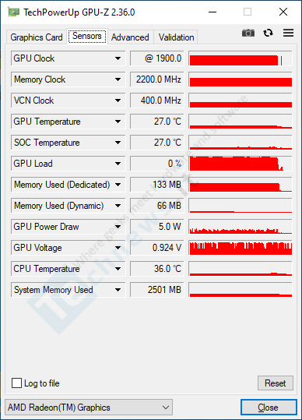The height and width of the screenshot is (420, 302).
Task: Expand the GPU Clock sensor dropdown
Action: coord(118,58)
